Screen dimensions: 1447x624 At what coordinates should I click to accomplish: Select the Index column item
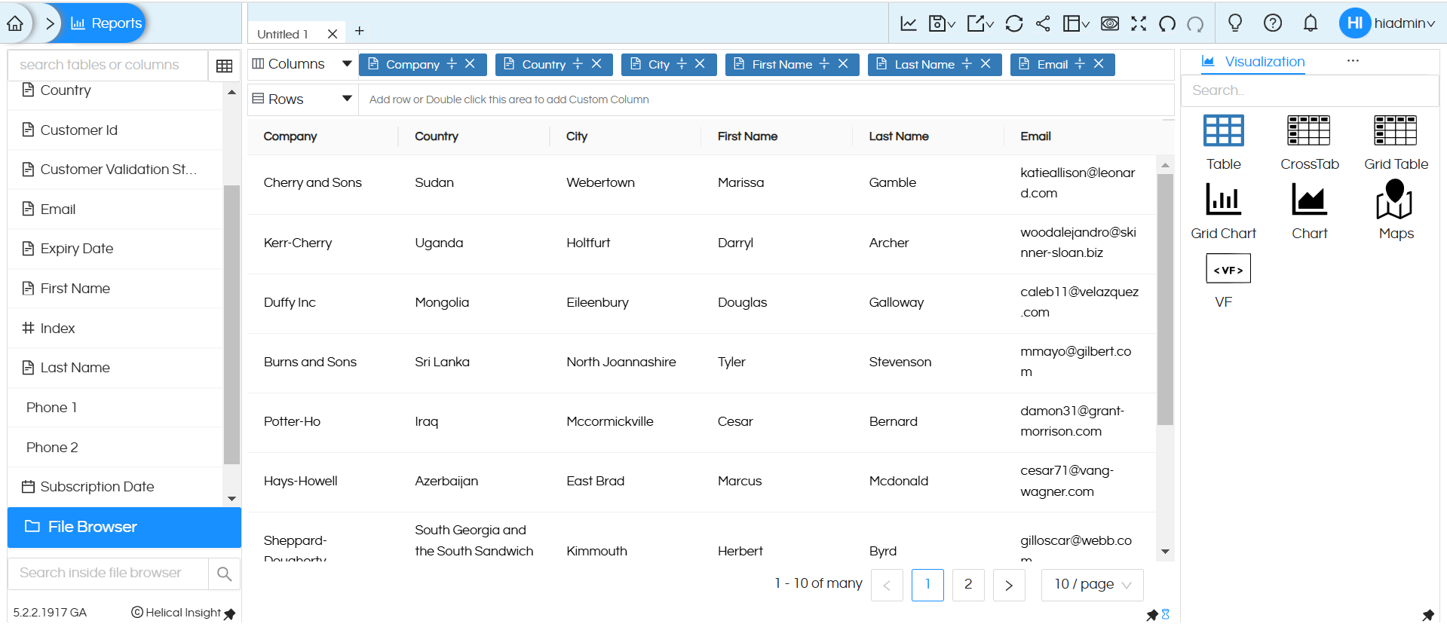115,328
